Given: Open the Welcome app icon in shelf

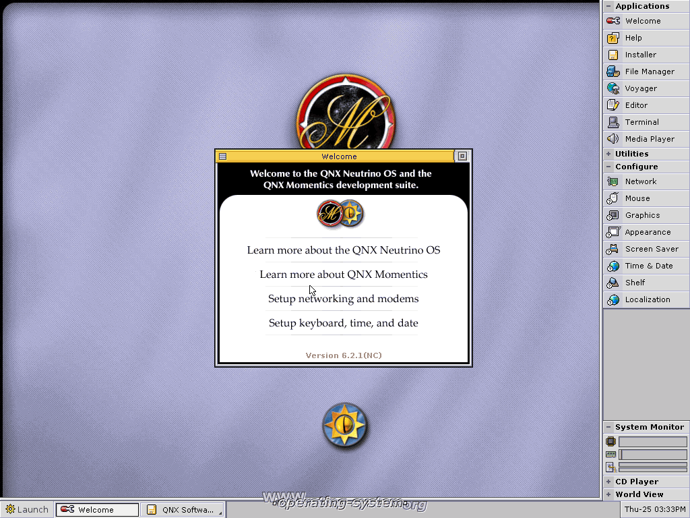Looking at the screenshot, I should (x=613, y=21).
